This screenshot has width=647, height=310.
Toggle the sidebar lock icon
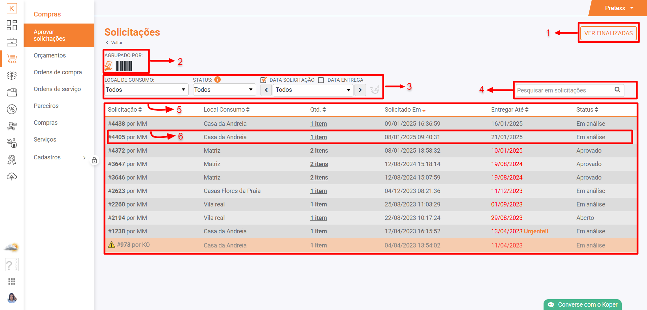94,160
